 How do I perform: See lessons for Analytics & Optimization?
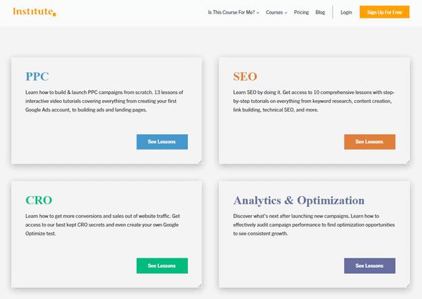(369, 266)
